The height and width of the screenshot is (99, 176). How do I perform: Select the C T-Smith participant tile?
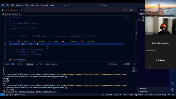161,60
